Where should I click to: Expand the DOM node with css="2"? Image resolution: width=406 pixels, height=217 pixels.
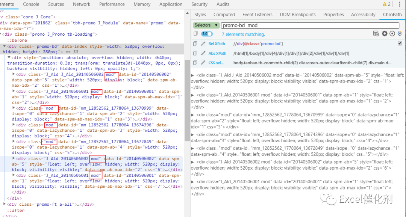[x=14, y=91]
